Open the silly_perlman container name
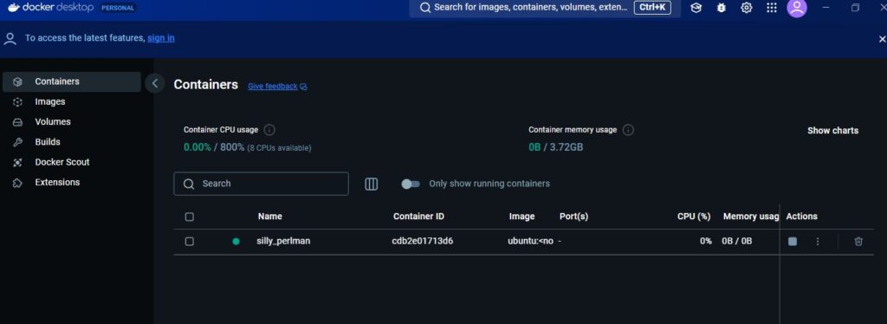The height and width of the screenshot is (324, 887). click(283, 241)
